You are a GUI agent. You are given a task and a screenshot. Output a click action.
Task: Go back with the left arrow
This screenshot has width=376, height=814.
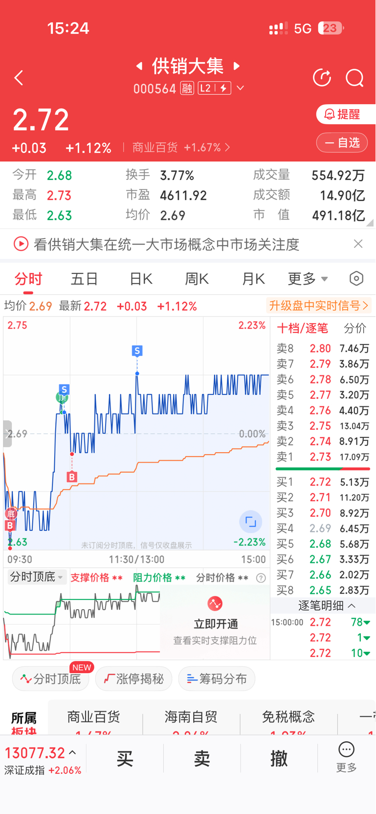click(19, 78)
